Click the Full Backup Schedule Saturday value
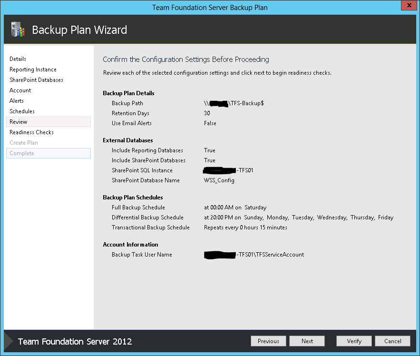This screenshot has width=420, height=356. pyautogui.click(x=235, y=208)
